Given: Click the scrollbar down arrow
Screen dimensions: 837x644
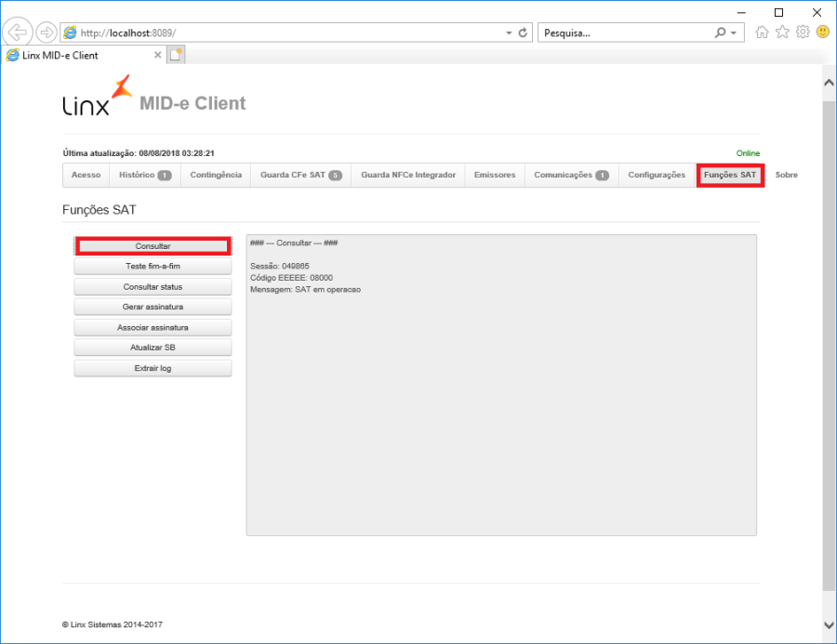Looking at the screenshot, I should 829,624.
